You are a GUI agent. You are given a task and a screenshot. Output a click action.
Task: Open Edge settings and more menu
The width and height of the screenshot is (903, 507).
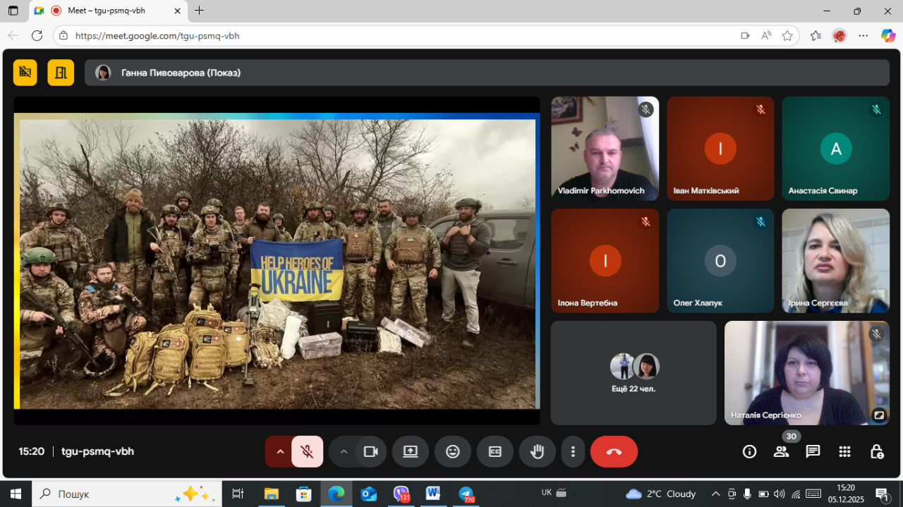863,35
